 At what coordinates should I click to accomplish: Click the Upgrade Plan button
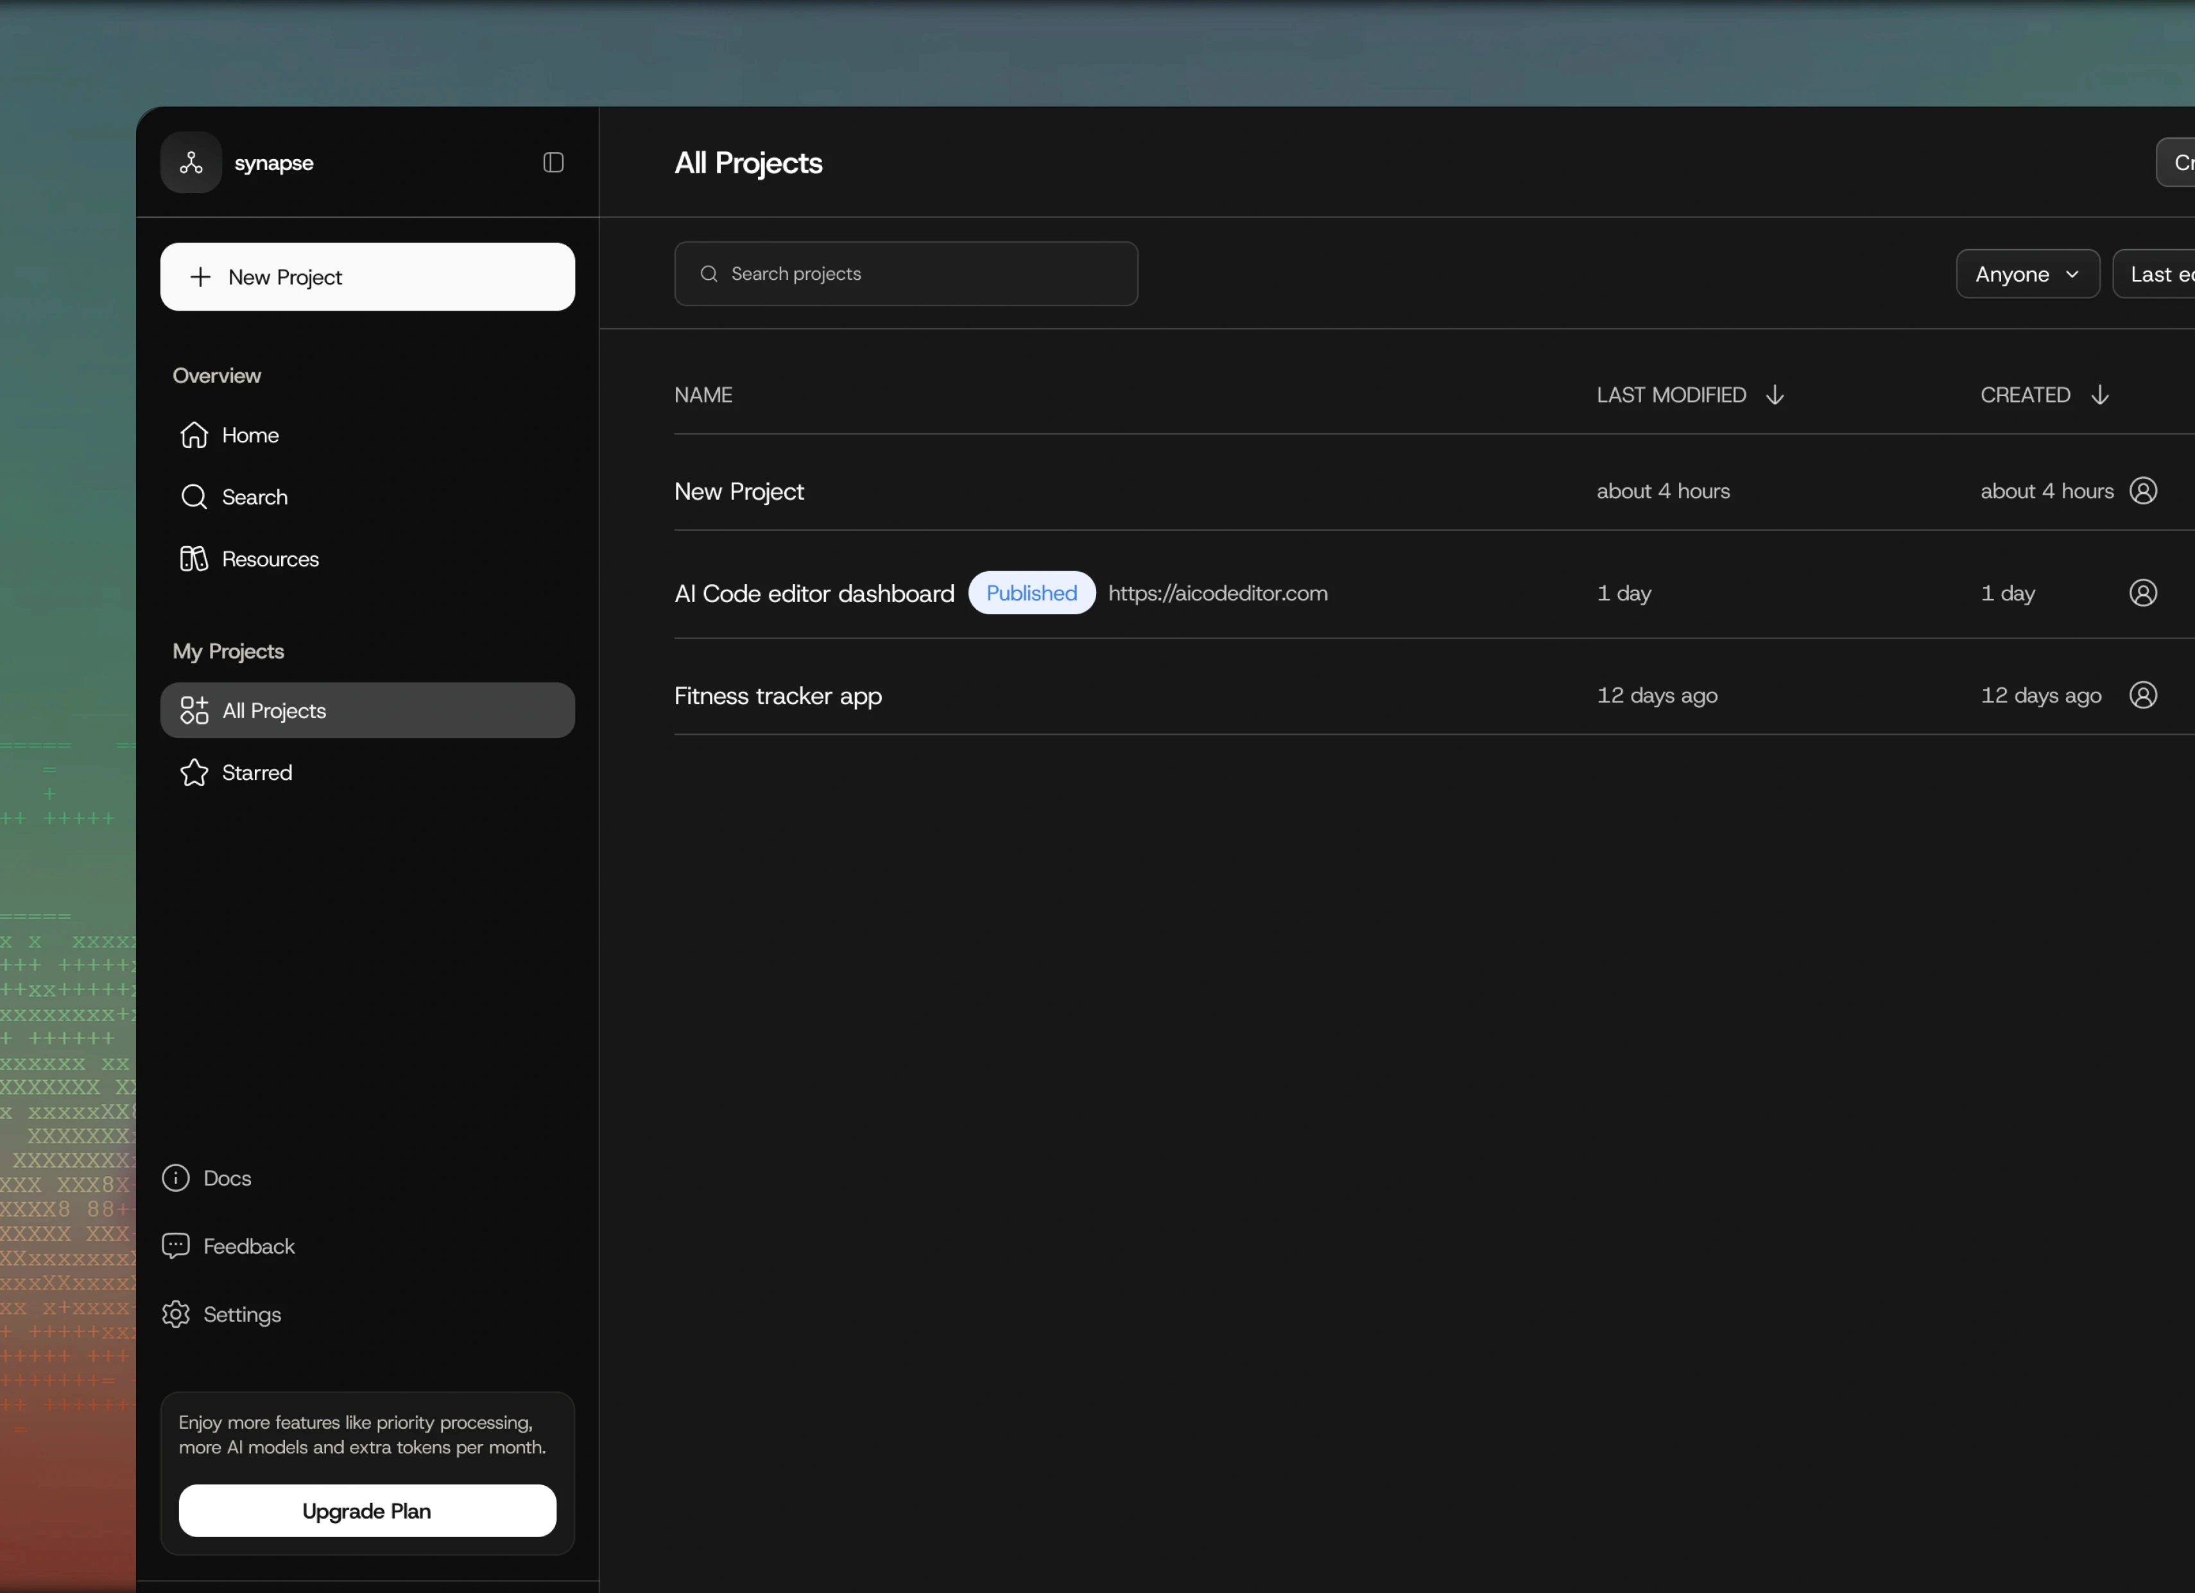[368, 1511]
